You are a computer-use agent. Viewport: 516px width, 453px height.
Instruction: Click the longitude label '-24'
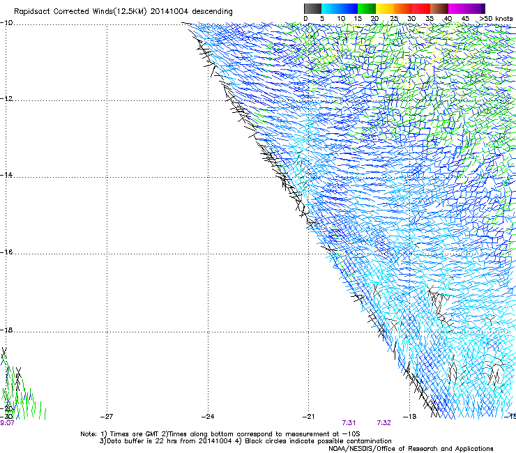(208, 417)
